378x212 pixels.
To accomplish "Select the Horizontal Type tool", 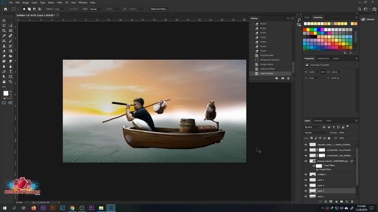I will tap(11, 71).
